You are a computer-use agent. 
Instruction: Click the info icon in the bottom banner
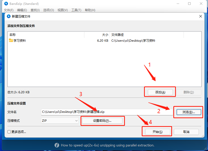pyautogui.click(x=57, y=145)
